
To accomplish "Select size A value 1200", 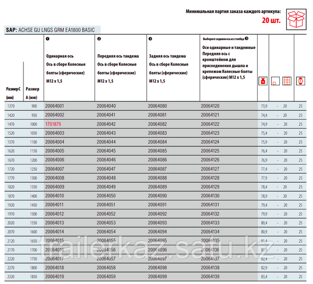I will tap(34, 160).
